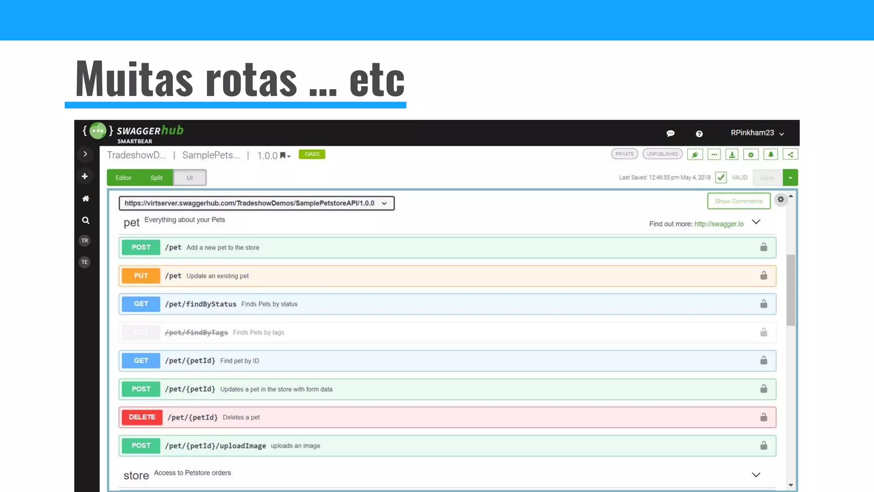The width and height of the screenshot is (874, 492).
Task: Expand the left sidebar arrow
Action: pos(85,154)
